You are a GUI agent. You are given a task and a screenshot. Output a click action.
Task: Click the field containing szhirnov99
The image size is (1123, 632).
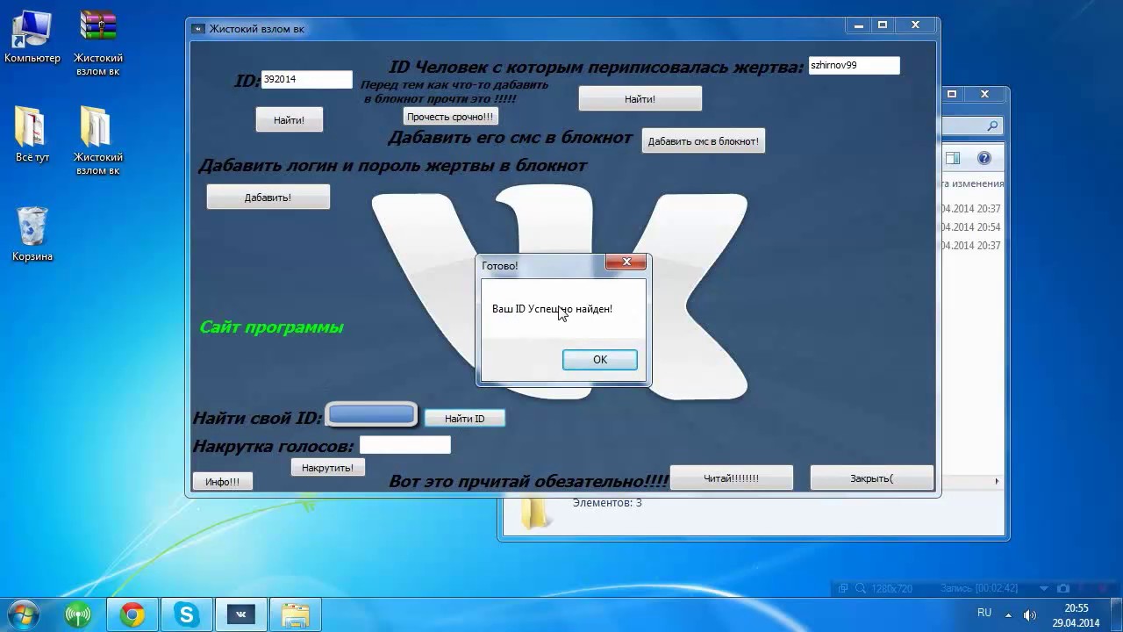854,65
